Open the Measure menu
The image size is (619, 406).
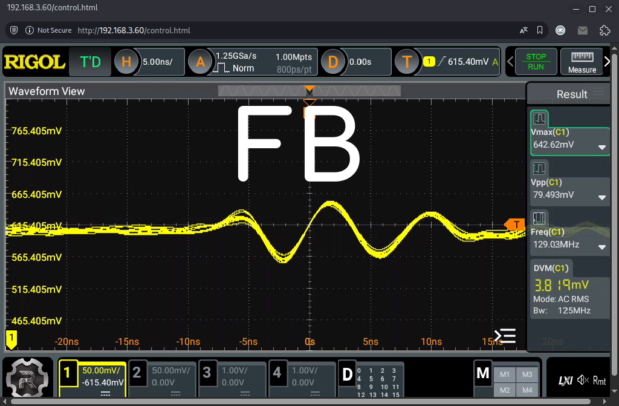[x=582, y=62]
